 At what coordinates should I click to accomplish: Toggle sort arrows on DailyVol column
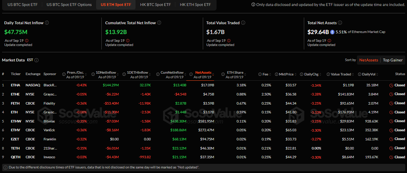pyautogui.click(x=378, y=74)
